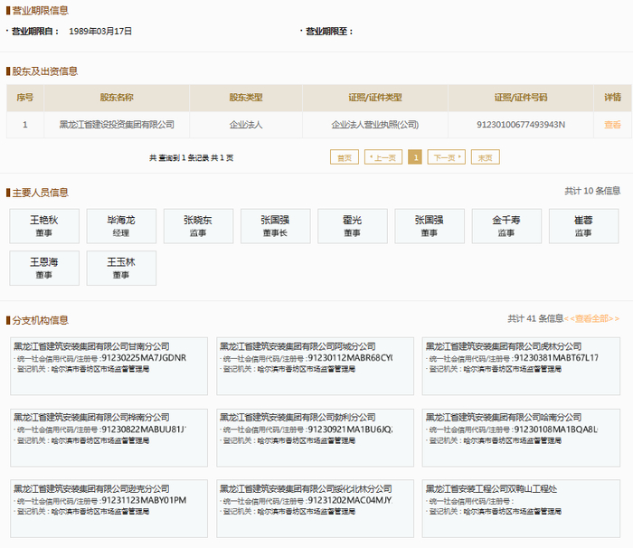This screenshot has height=548, width=633.
Task: Click the 股东类型 column header
Action: tap(246, 98)
